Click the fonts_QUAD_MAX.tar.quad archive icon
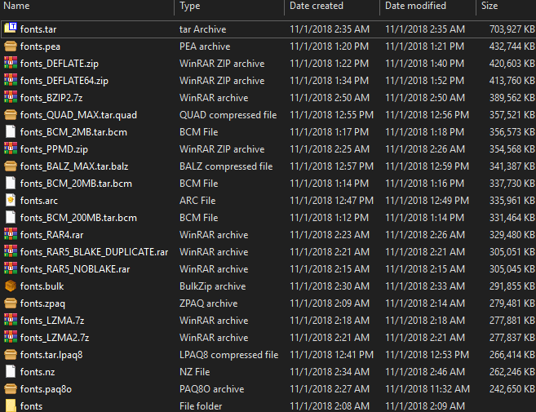 [x=11, y=114]
